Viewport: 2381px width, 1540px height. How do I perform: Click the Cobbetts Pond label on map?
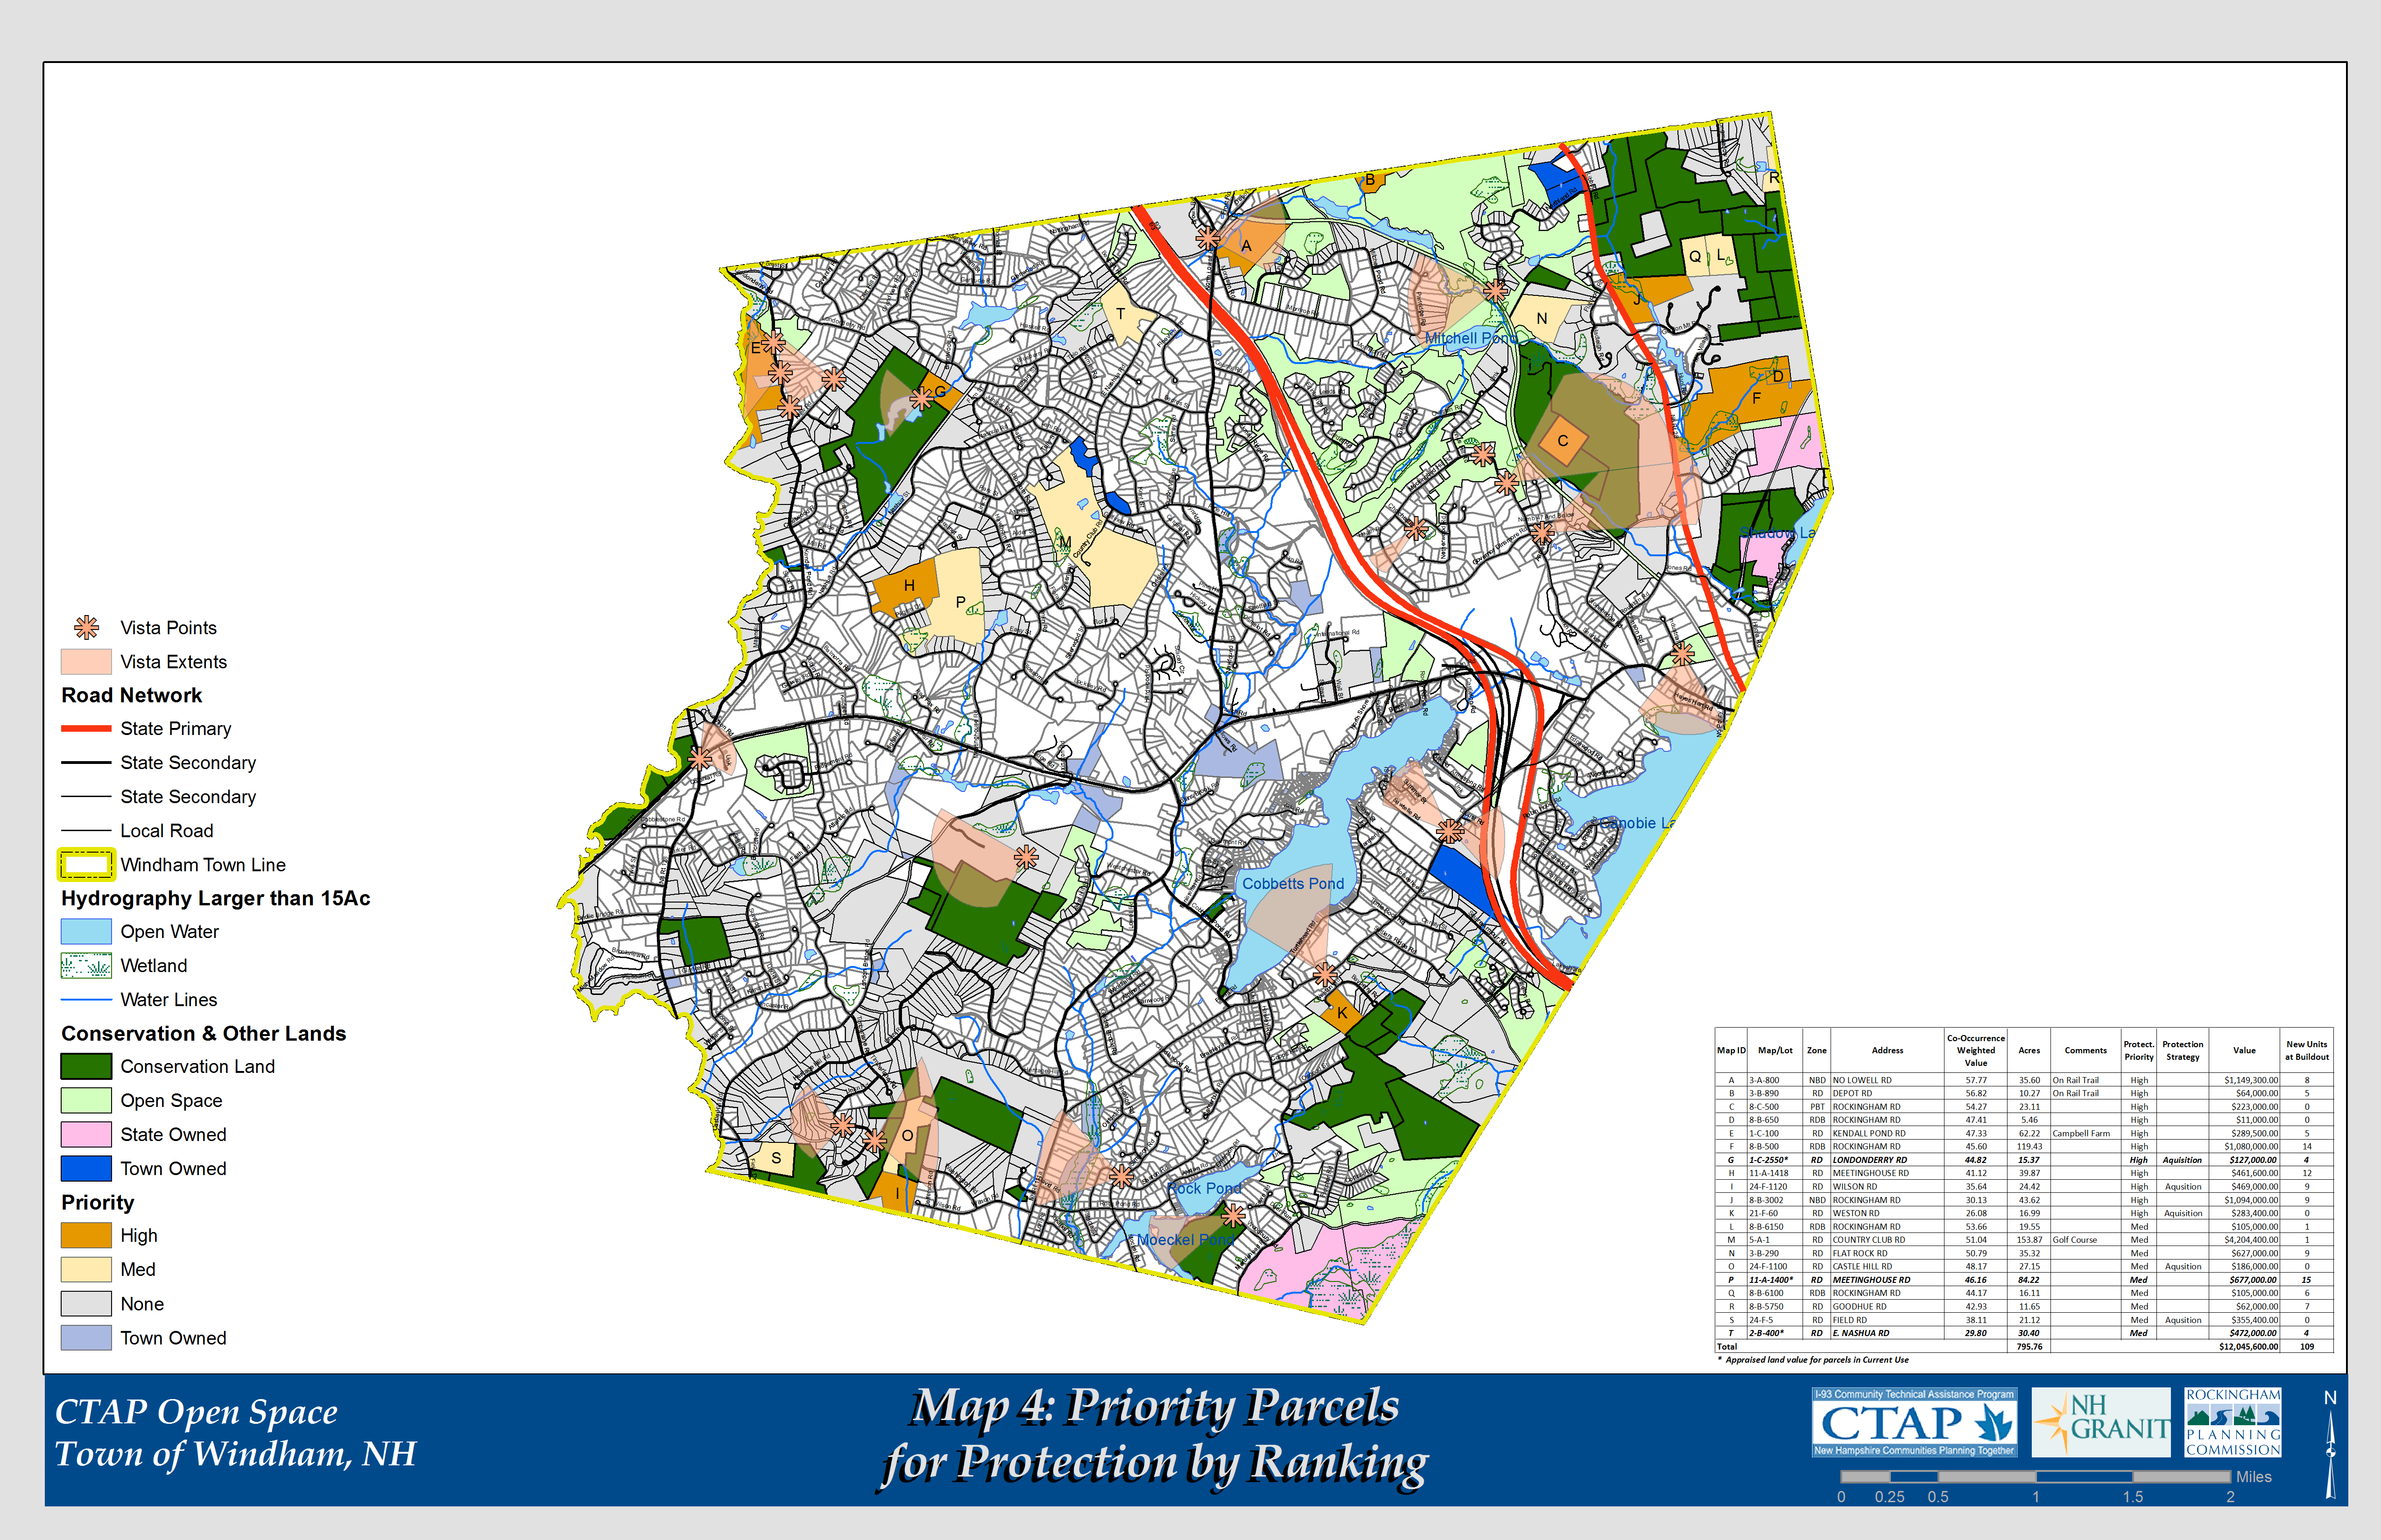tap(1293, 884)
